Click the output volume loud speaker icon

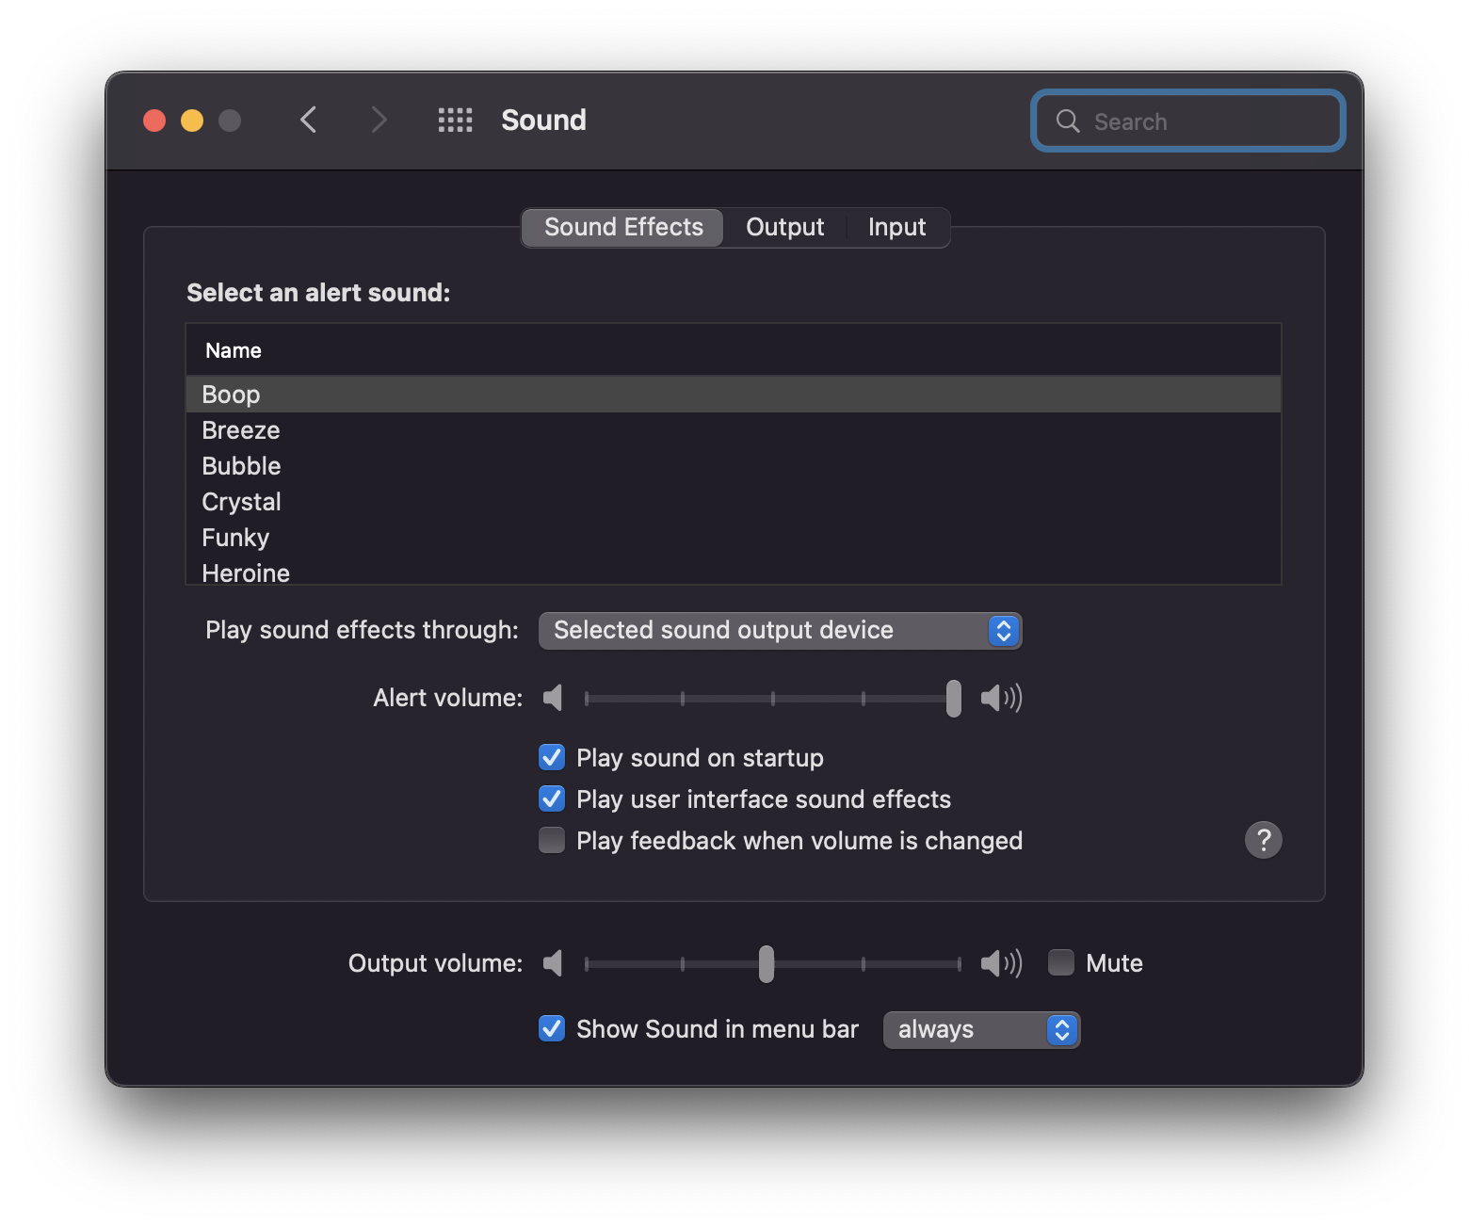coord(1000,963)
